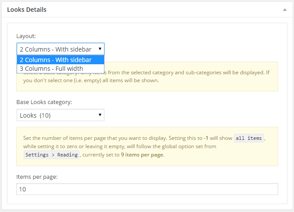
Task: Collapse the Looks Details panel arrow
Action: 285,10
